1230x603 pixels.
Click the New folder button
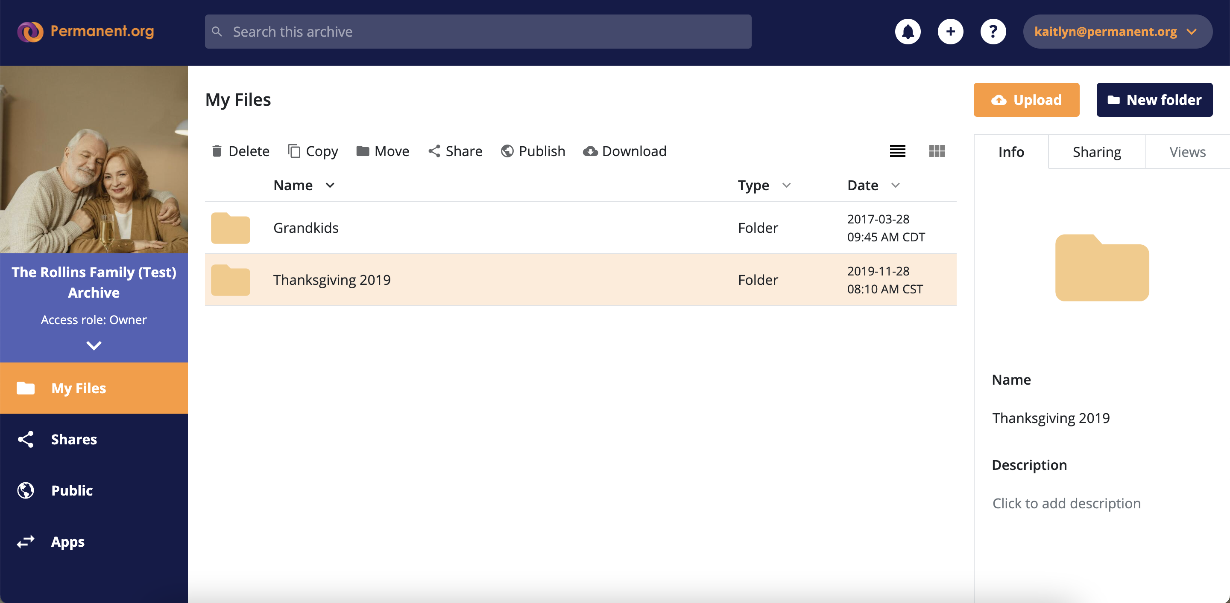tap(1154, 100)
